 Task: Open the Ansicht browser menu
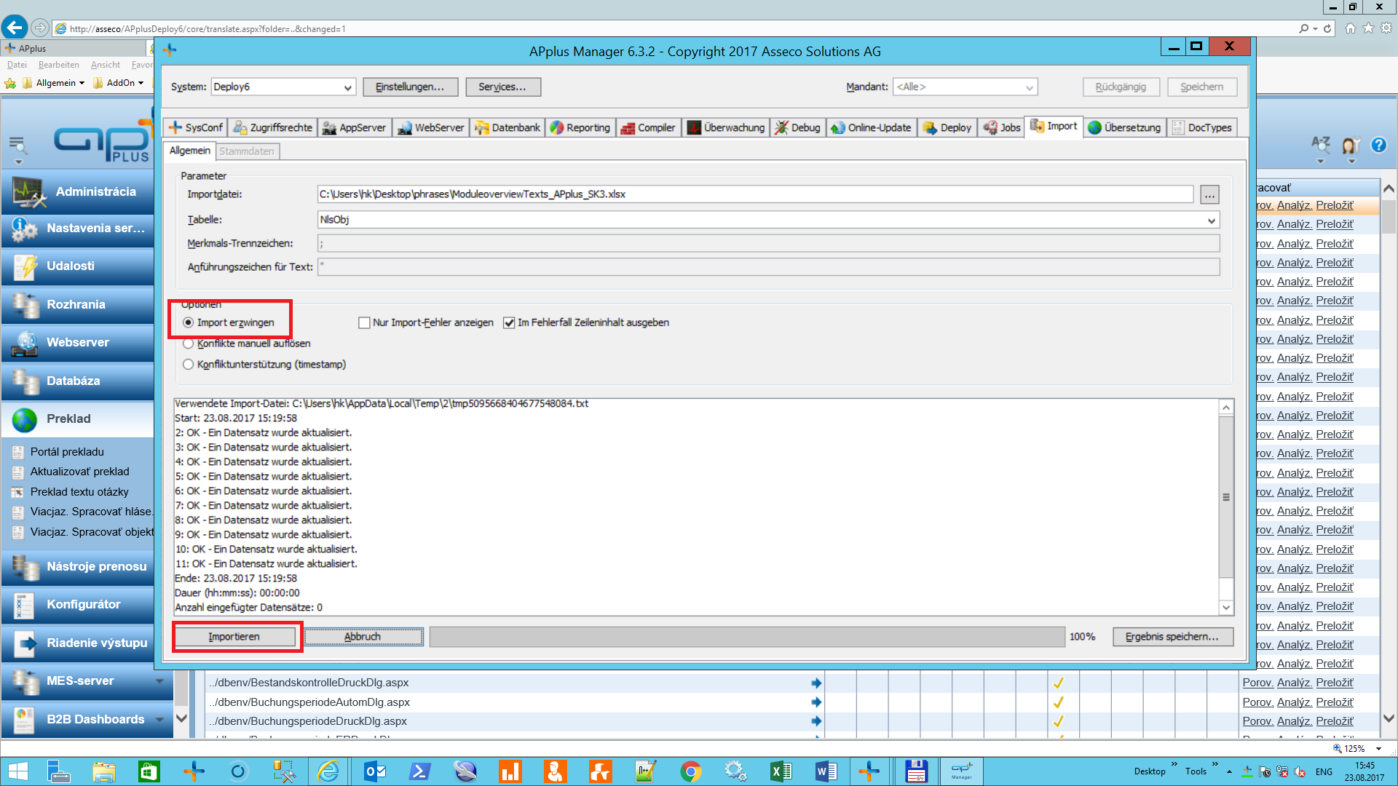(106, 65)
